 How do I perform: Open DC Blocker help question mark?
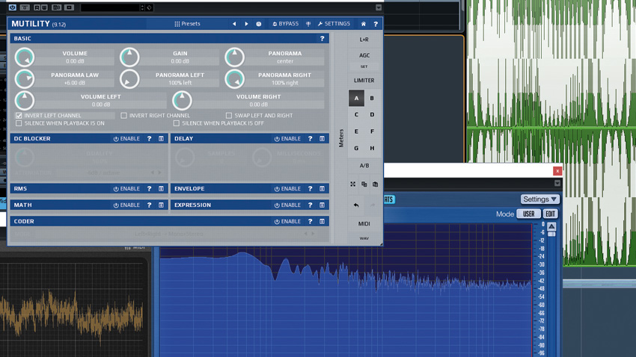149,138
